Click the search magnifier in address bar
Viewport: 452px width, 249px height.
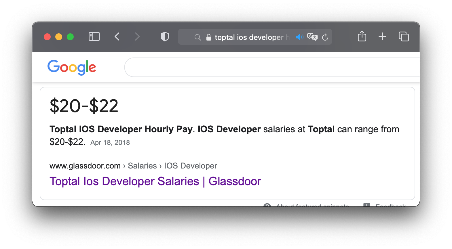pyautogui.click(x=197, y=37)
